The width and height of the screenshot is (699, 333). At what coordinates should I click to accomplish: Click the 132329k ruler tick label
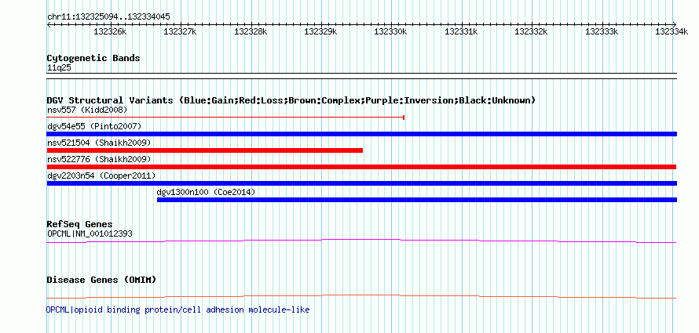click(320, 31)
